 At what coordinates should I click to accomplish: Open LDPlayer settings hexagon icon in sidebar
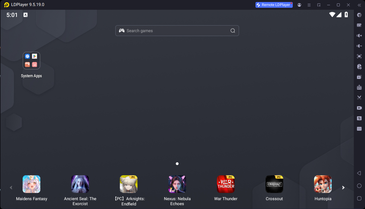[x=359, y=15]
